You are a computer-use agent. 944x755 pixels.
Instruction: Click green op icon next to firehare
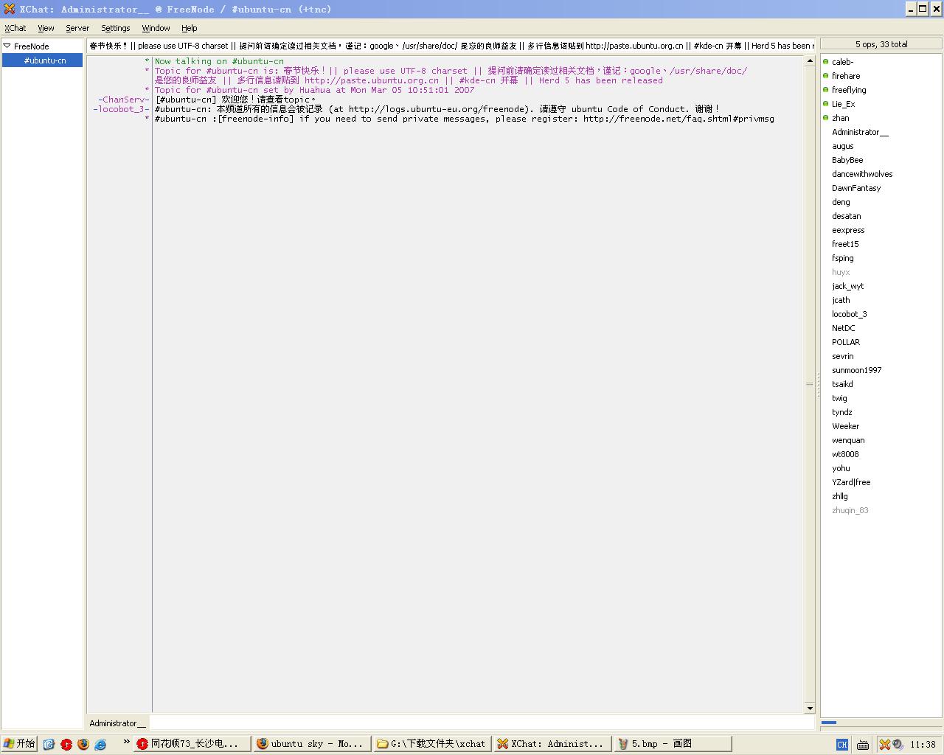click(x=825, y=76)
